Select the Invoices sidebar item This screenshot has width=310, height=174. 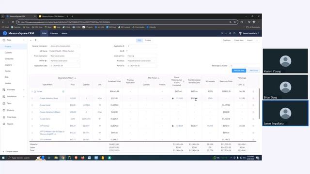(14, 83)
